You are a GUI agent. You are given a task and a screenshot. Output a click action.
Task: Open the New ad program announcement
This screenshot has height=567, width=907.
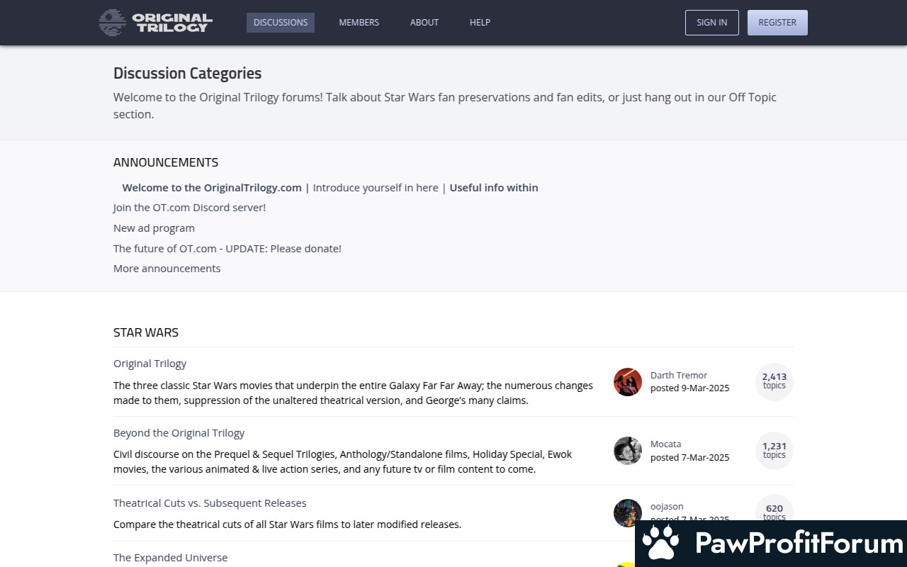coord(154,228)
